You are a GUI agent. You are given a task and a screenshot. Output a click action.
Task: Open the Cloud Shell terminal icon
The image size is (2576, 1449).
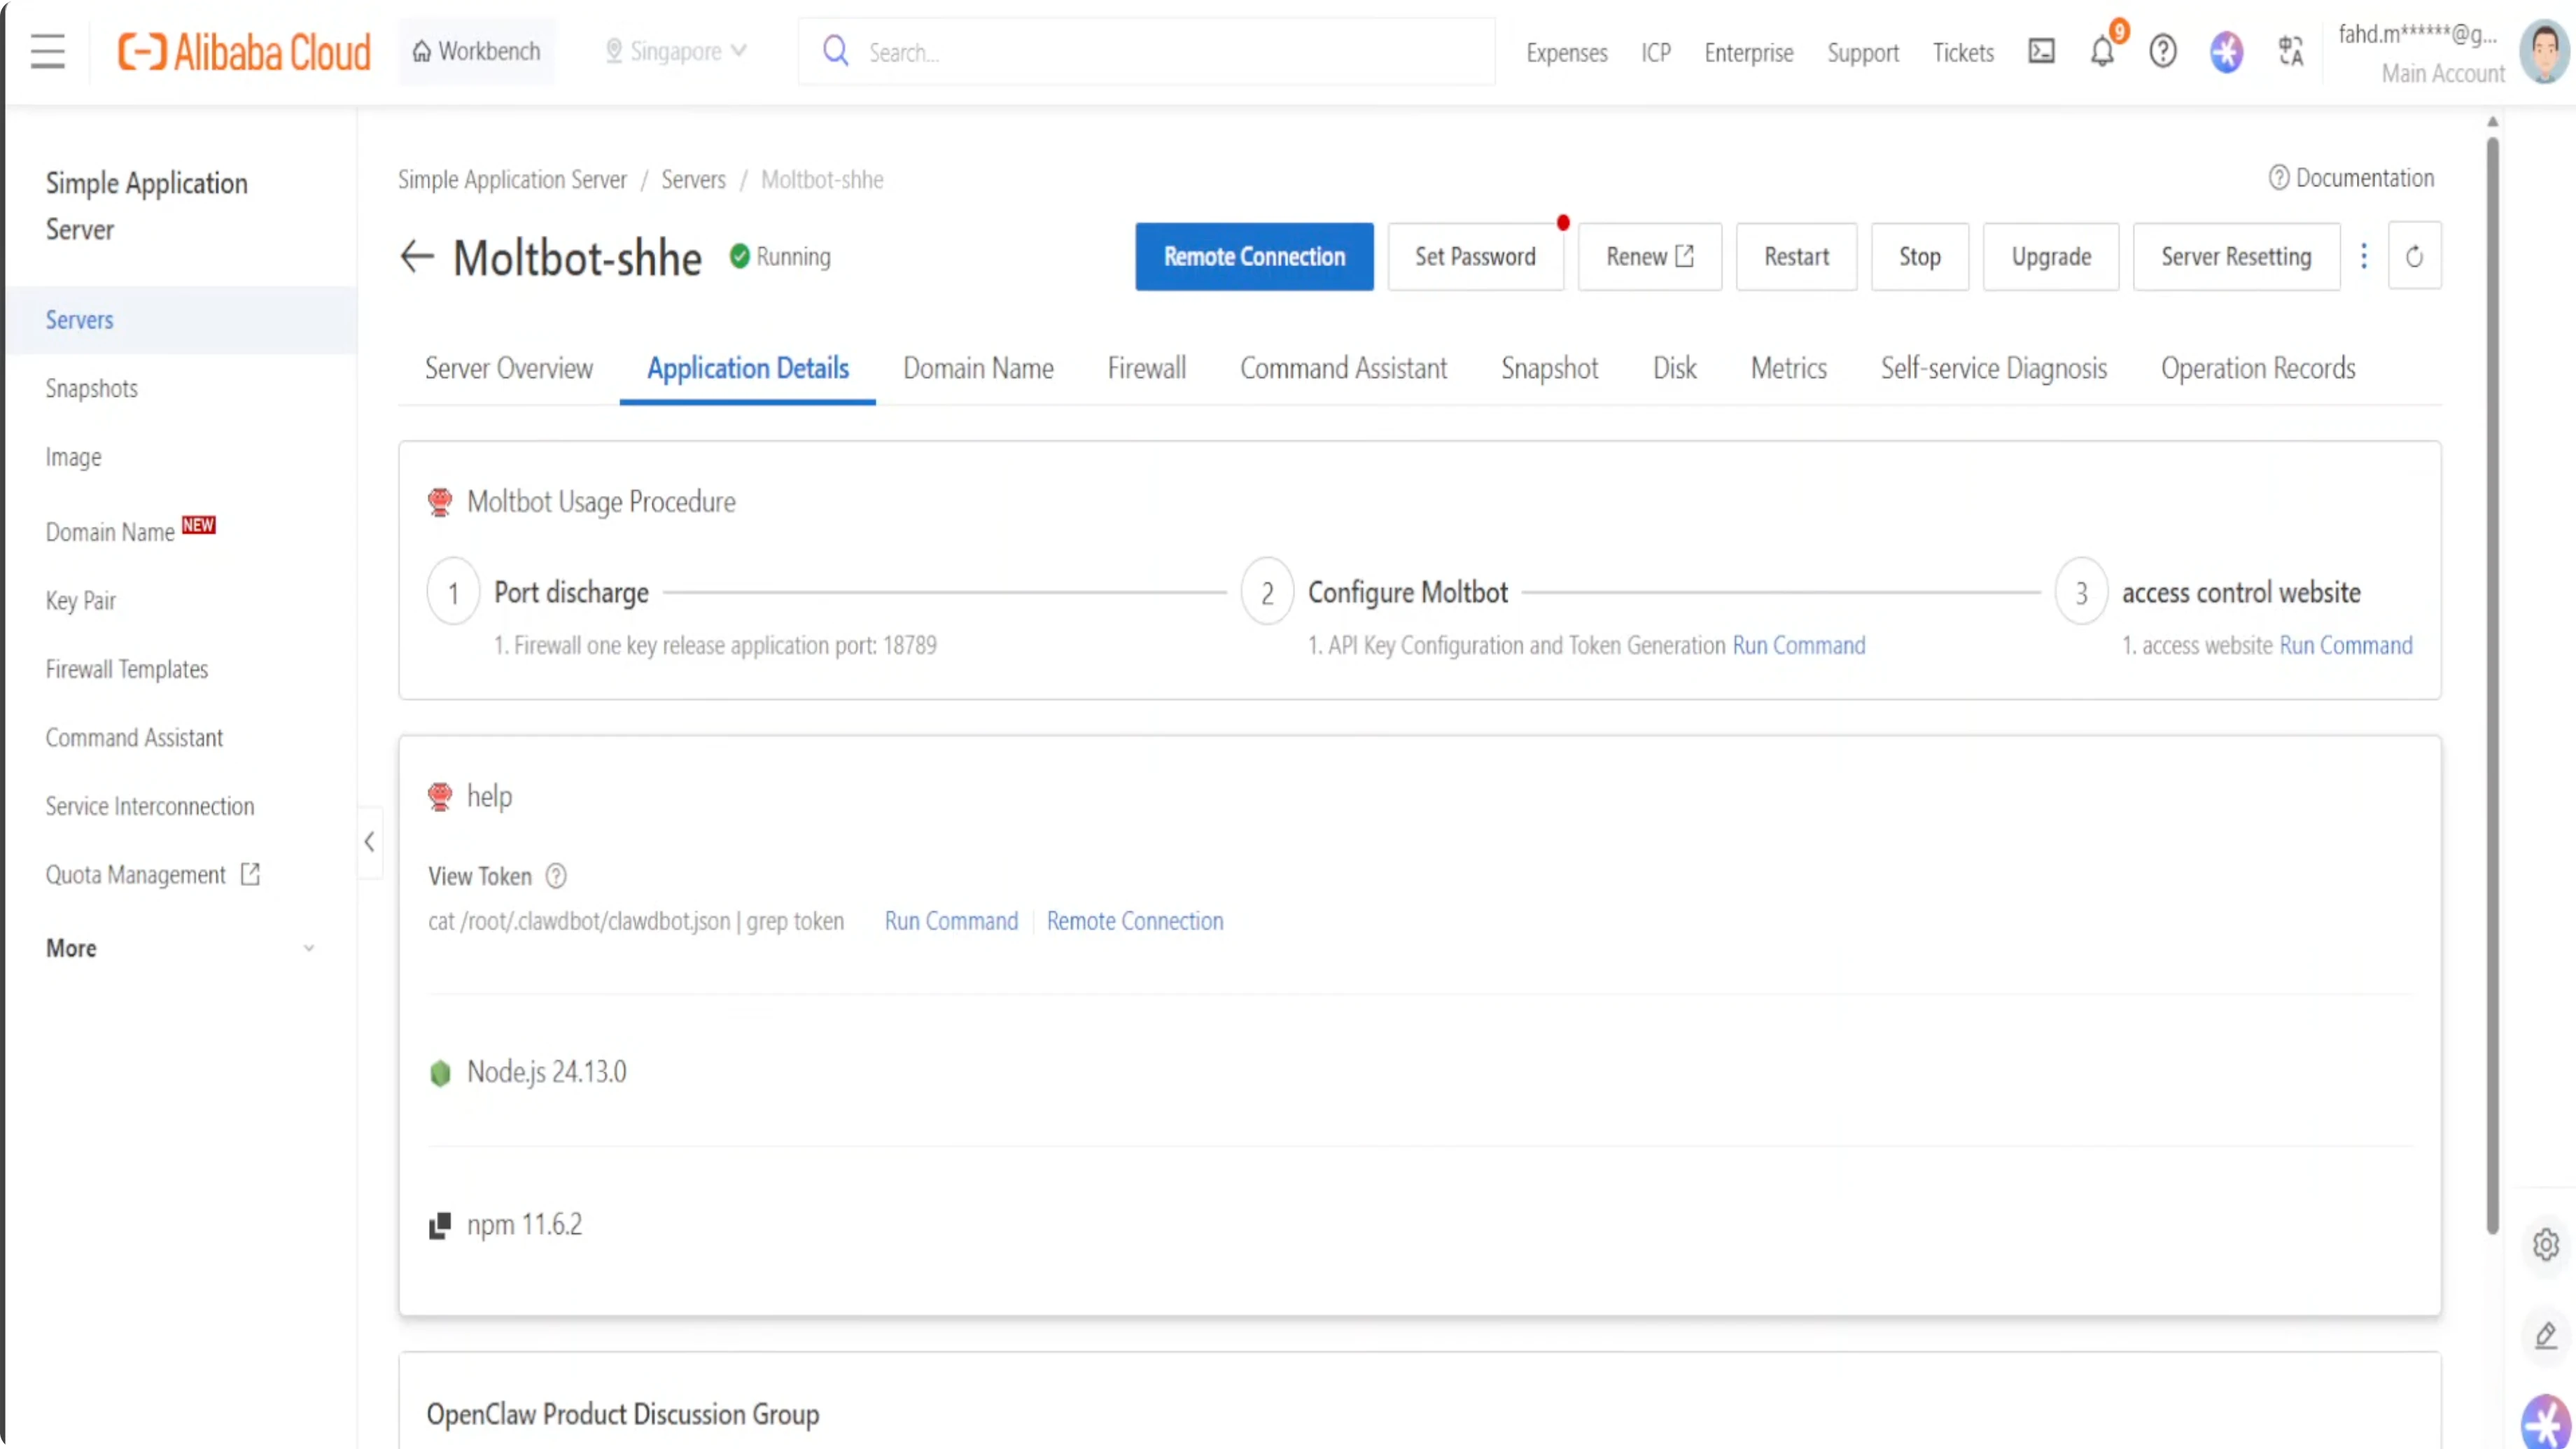tap(2041, 51)
